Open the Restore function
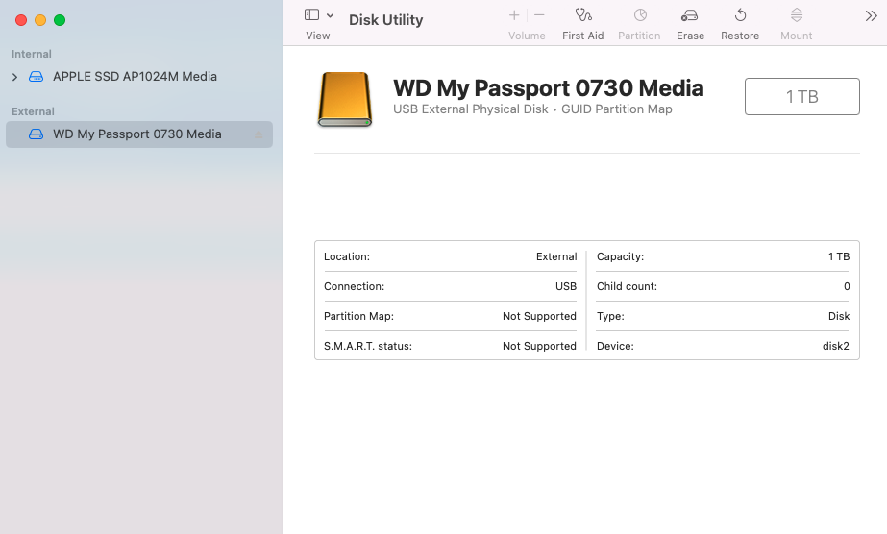The height and width of the screenshot is (534, 887). 740,24
